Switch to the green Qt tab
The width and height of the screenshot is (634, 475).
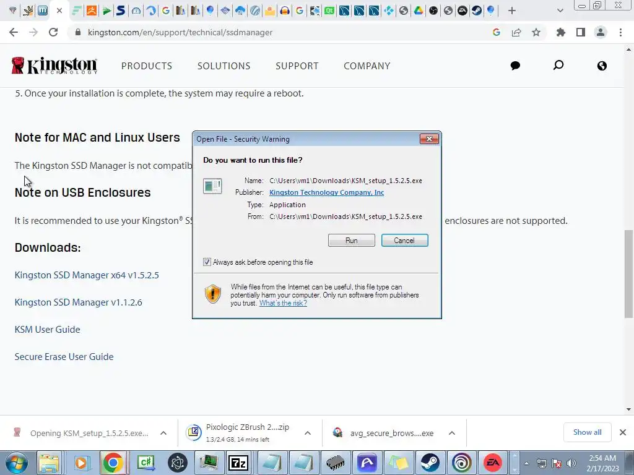click(329, 11)
